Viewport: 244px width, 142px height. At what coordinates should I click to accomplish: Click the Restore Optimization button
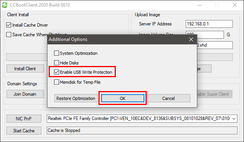click(76, 98)
